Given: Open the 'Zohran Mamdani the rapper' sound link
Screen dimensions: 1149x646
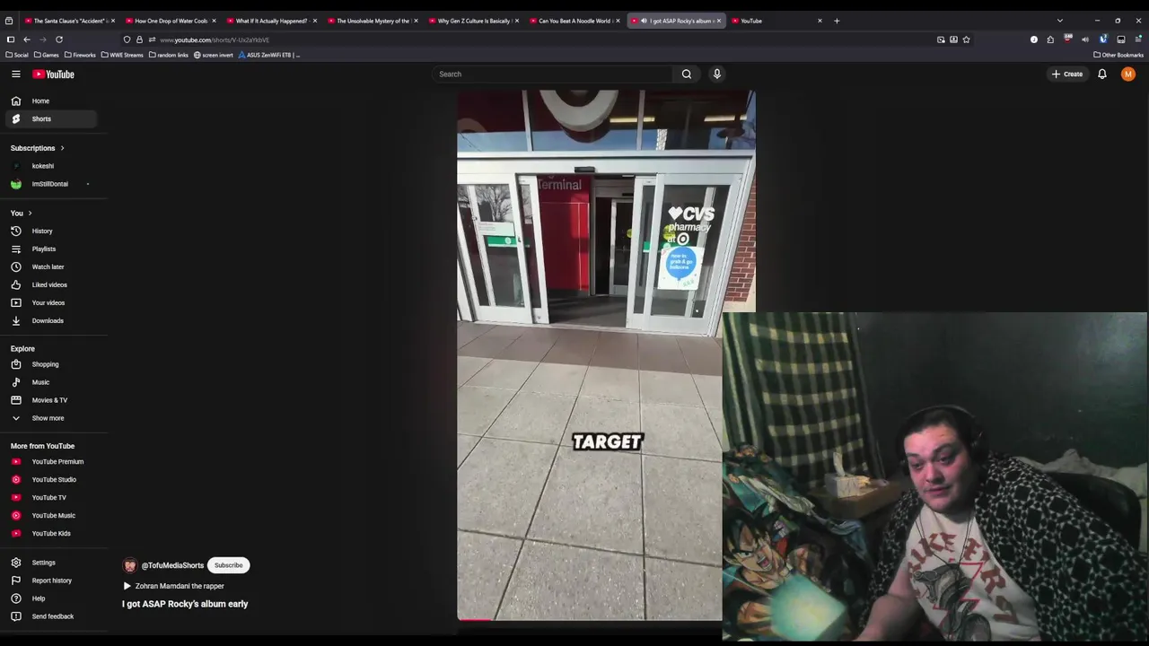Looking at the screenshot, I should tap(180, 586).
